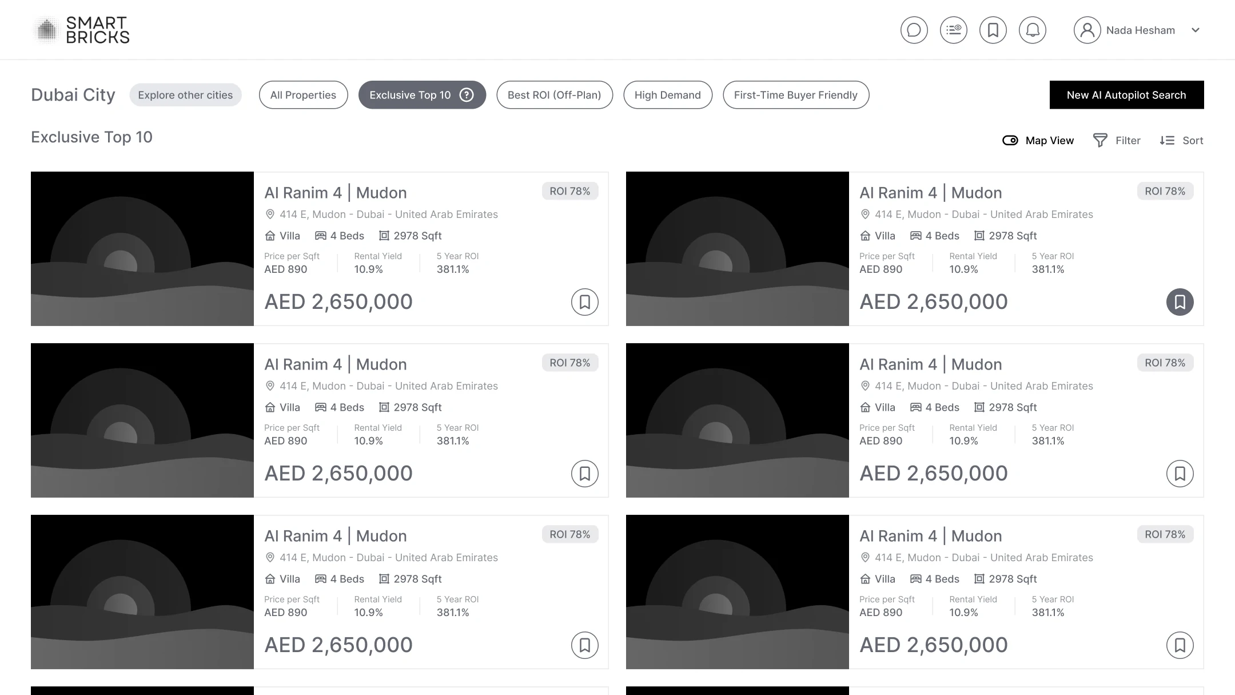This screenshot has width=1235, height=695.
Task: Bookmark the middle-right Al Ranim 4 card
Action: [x=1180, y=474]
